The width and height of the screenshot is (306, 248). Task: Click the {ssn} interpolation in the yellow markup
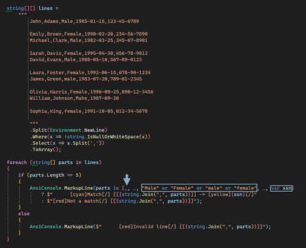(238, 194)
